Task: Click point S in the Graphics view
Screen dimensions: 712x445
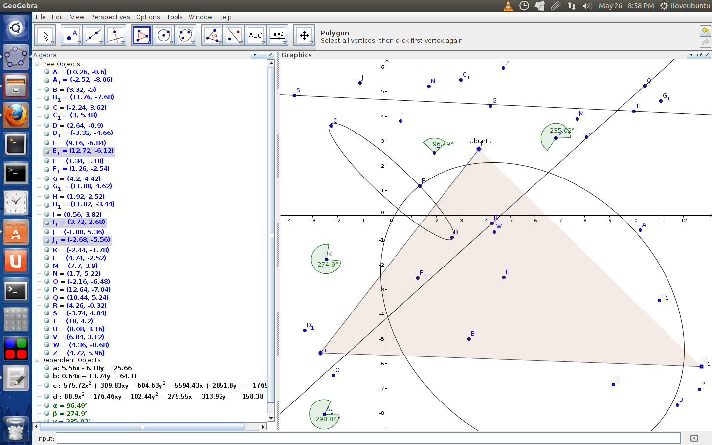Action: point(294,95)
